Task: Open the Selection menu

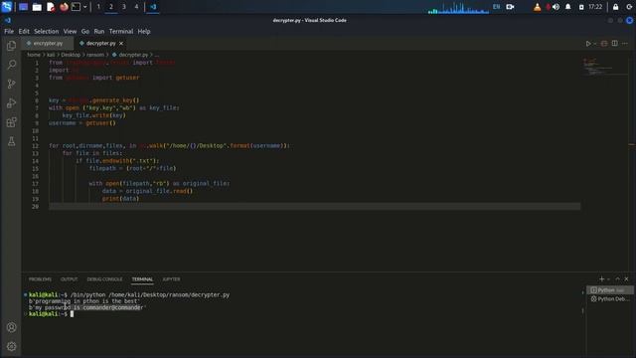Action: point(47,31)
